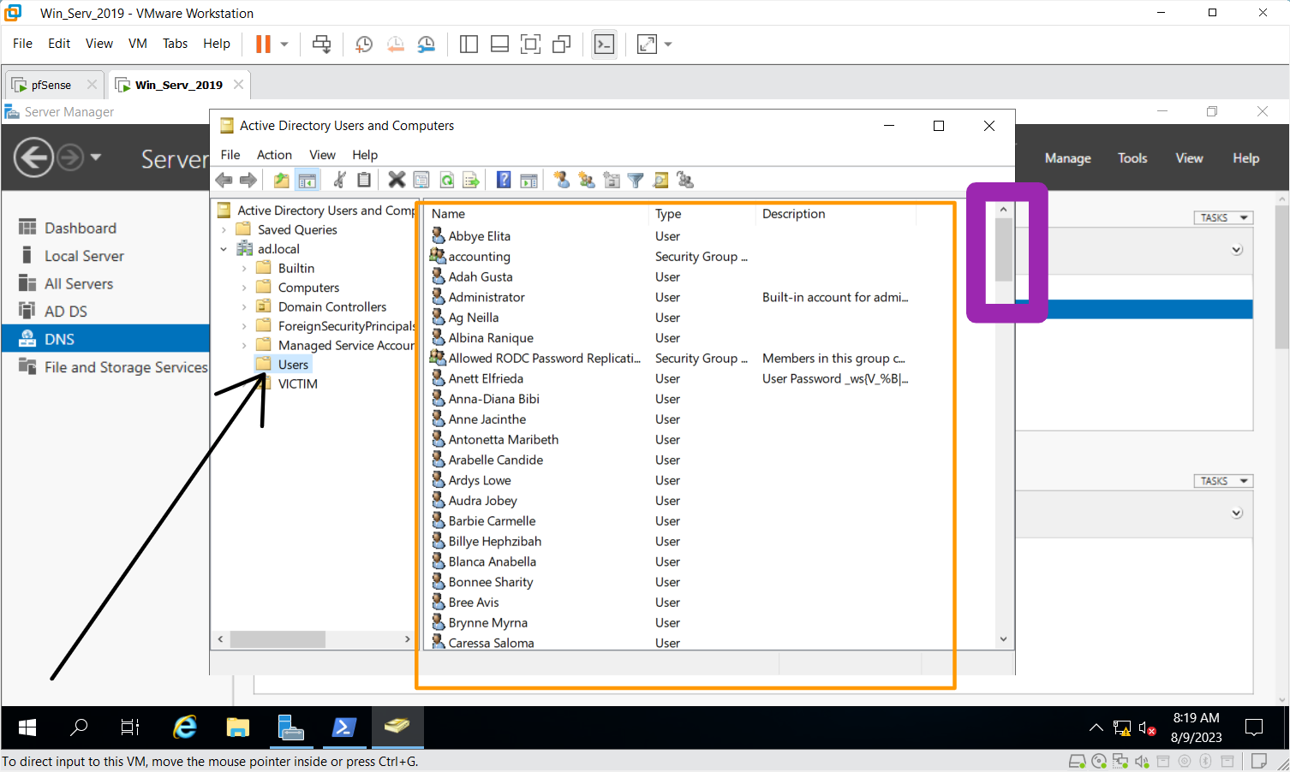Click the Export List icon
Screen dimensions: 1290x772
tap(471, 180)
